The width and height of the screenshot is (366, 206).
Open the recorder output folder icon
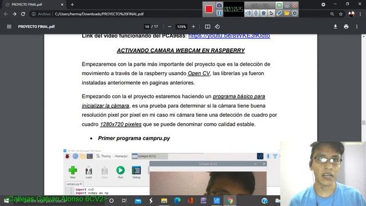(x=287, y=13)
